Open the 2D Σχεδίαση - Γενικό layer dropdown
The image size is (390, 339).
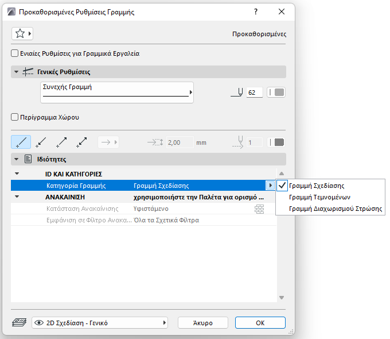click(x=100, y=323)
